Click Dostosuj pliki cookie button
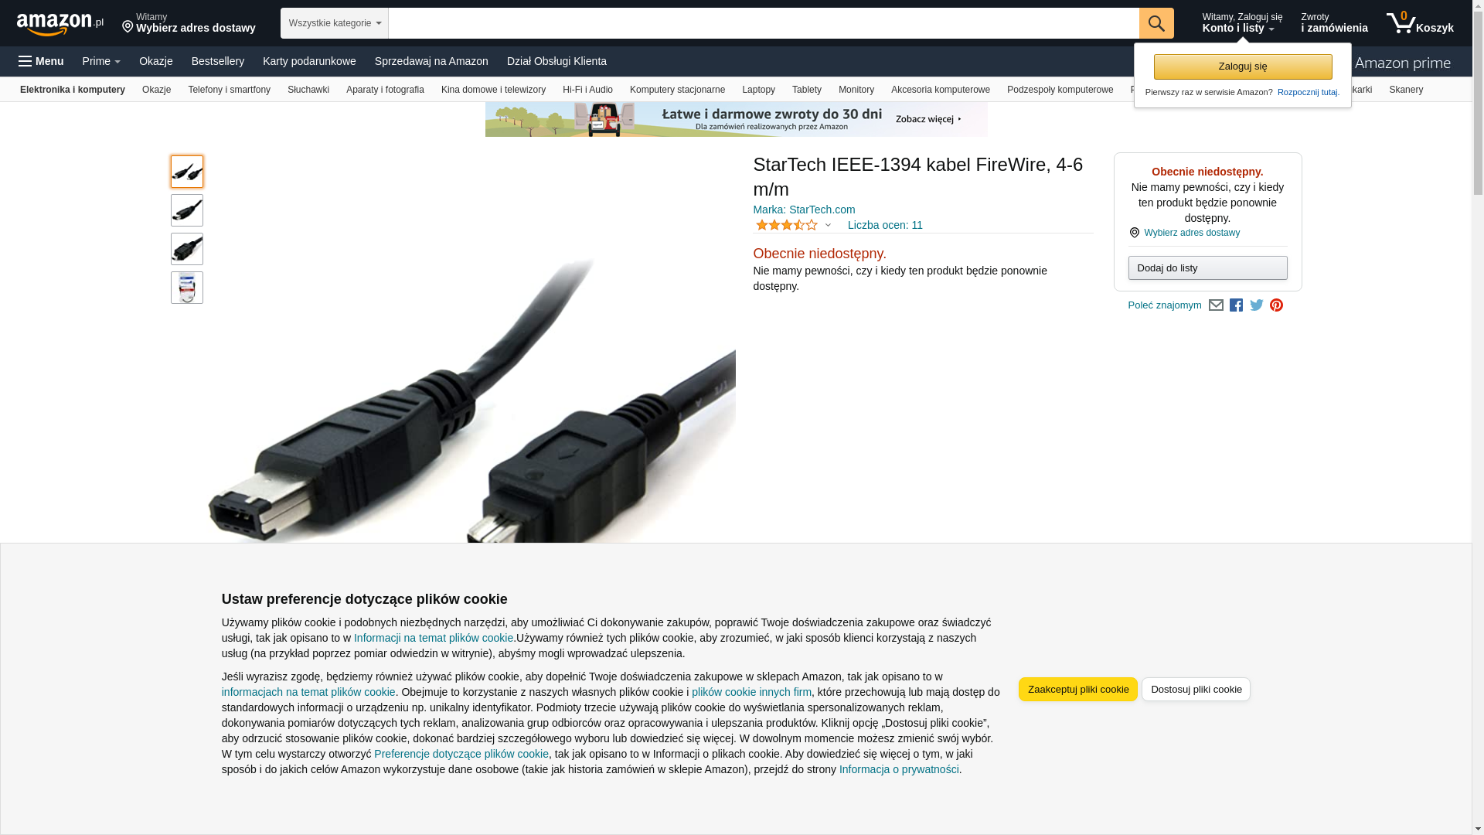This screenshot has width=1484, height=835. (x=1196, y=689)
